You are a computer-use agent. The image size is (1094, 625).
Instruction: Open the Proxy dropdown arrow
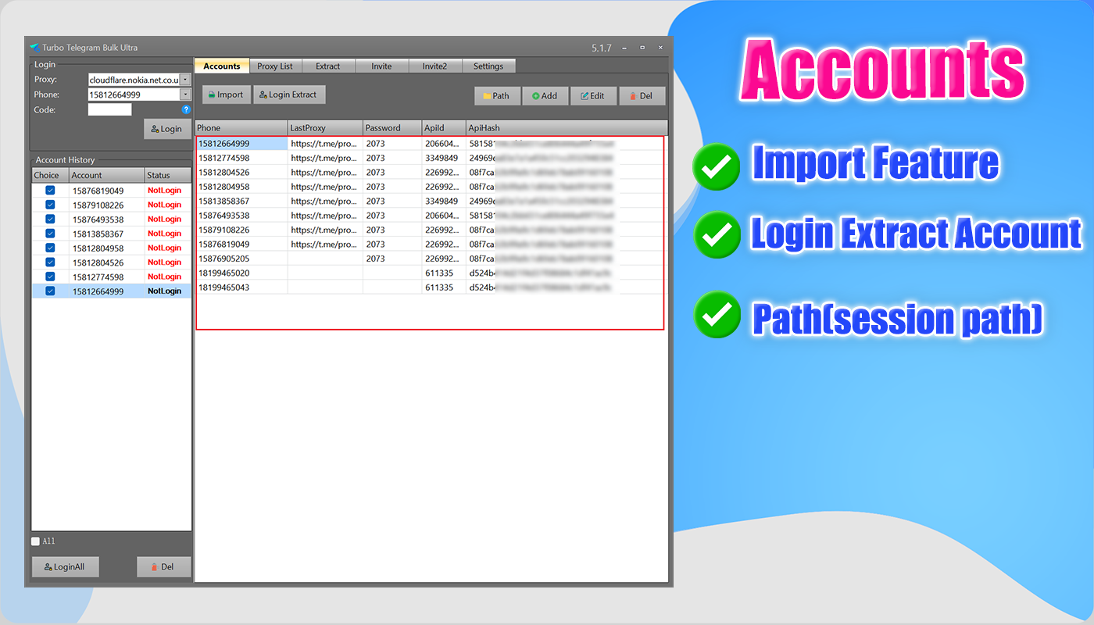click(x=184, y=79)
